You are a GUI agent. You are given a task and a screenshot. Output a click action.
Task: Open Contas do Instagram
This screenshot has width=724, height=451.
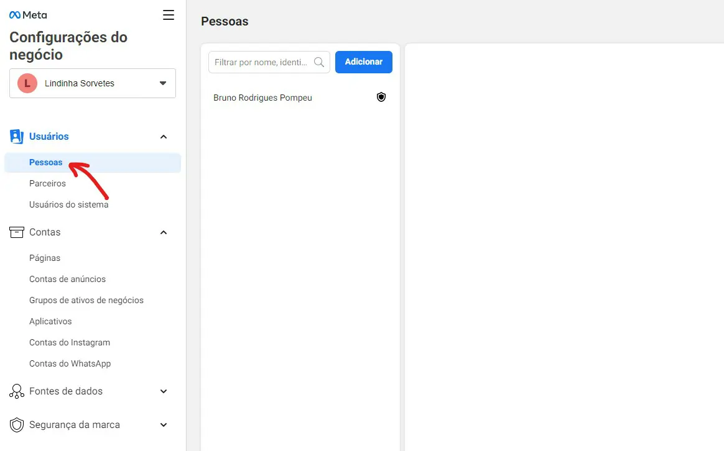click(x=70, y=342)
